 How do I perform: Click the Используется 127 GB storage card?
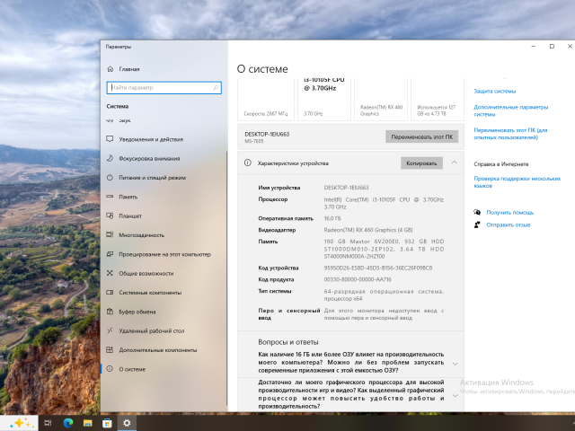pos(438,99)
